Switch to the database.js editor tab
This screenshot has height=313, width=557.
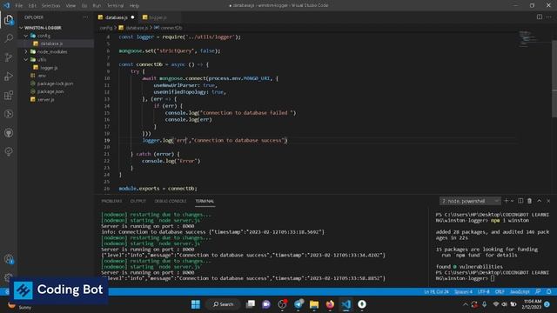[x=116, y=17]
